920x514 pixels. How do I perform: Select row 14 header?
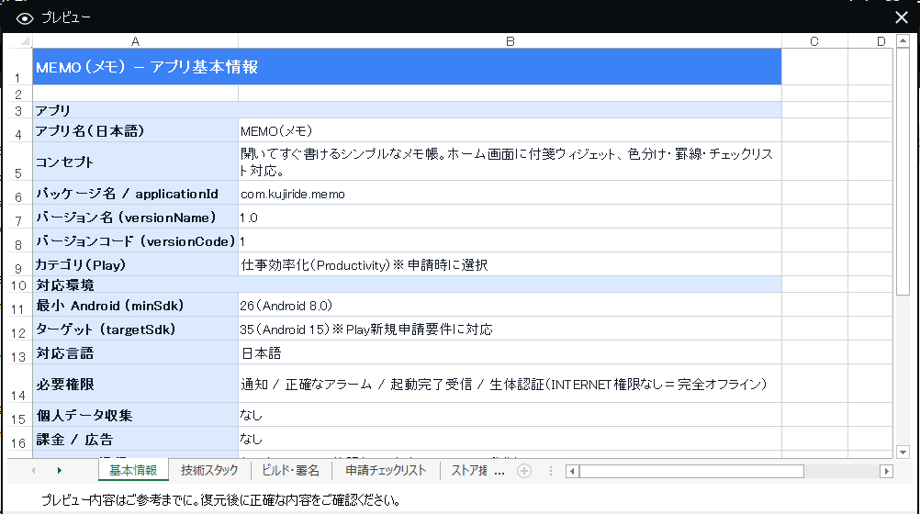18,384
